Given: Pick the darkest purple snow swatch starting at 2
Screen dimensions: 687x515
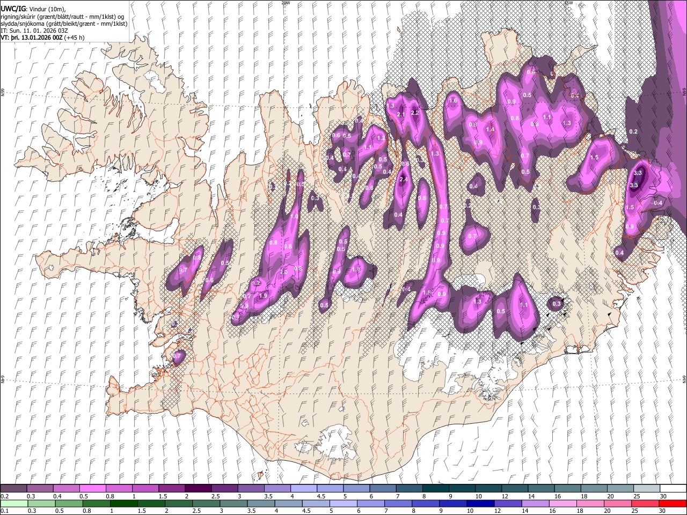Looking at the screenshot, I should pos(198,489).
